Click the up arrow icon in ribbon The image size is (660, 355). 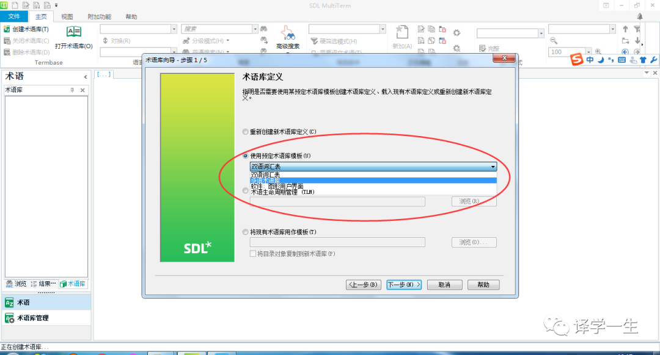[x=626, y=29]
